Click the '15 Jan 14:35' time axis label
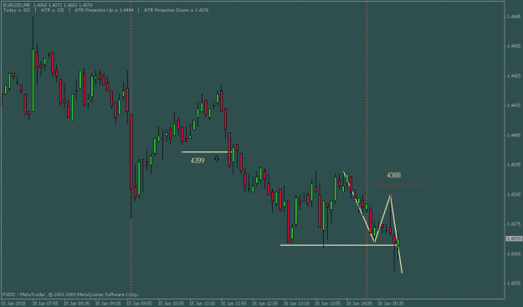This screenshot has height=307, width=523. [359, 304]
